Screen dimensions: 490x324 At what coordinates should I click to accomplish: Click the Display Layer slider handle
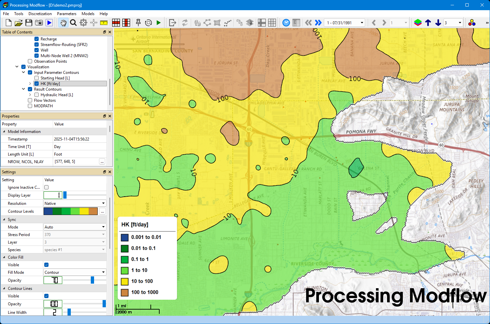tap(65, 195)
